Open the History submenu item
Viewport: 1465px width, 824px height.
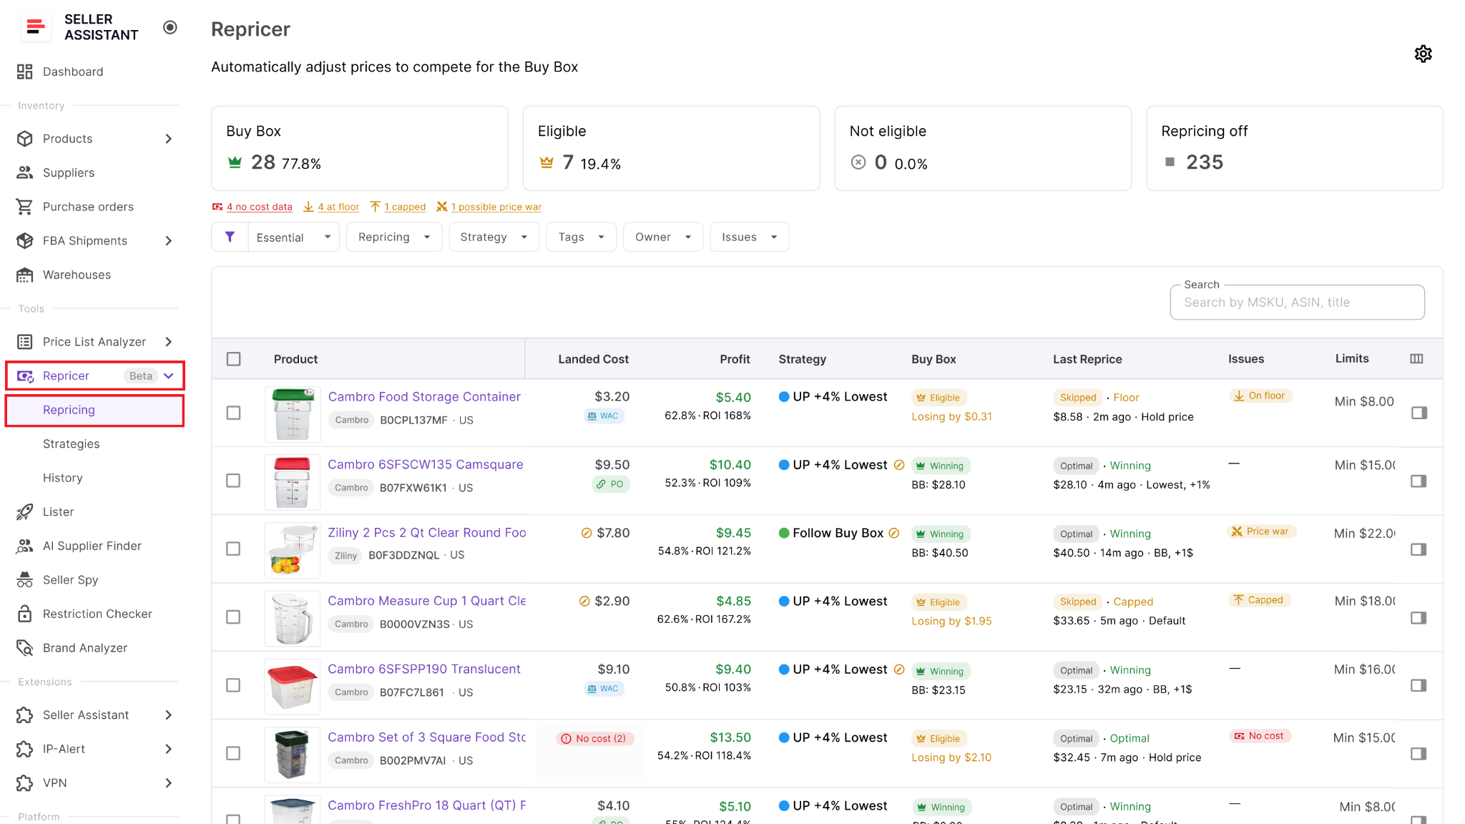click(63, 478)
